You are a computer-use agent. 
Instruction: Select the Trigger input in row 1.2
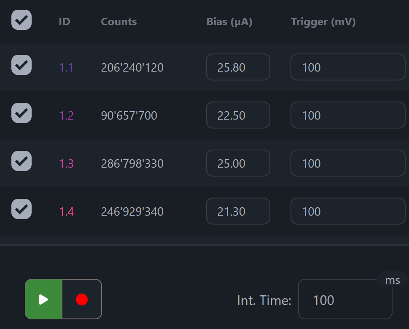pos(347,115)
